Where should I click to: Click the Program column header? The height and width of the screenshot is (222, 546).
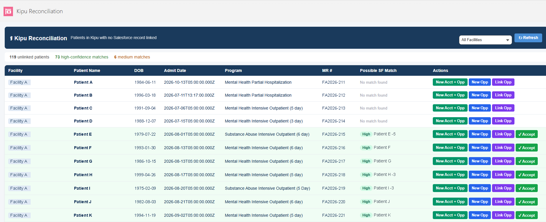click(x=233, y=70)
